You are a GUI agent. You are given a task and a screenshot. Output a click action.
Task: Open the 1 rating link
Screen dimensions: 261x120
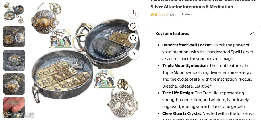point(187,14)
